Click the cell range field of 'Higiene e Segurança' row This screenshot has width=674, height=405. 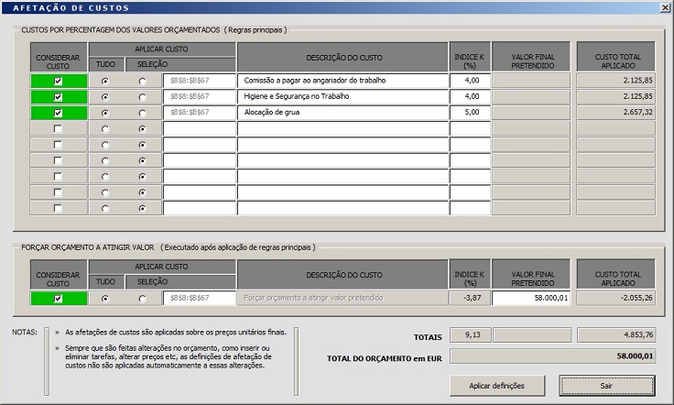point(199,97)
